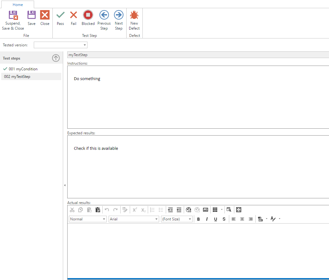The height and width of the screenshot is (280, 329).
Task: Insert an image in Actual results
Action: tap(206, 210)
